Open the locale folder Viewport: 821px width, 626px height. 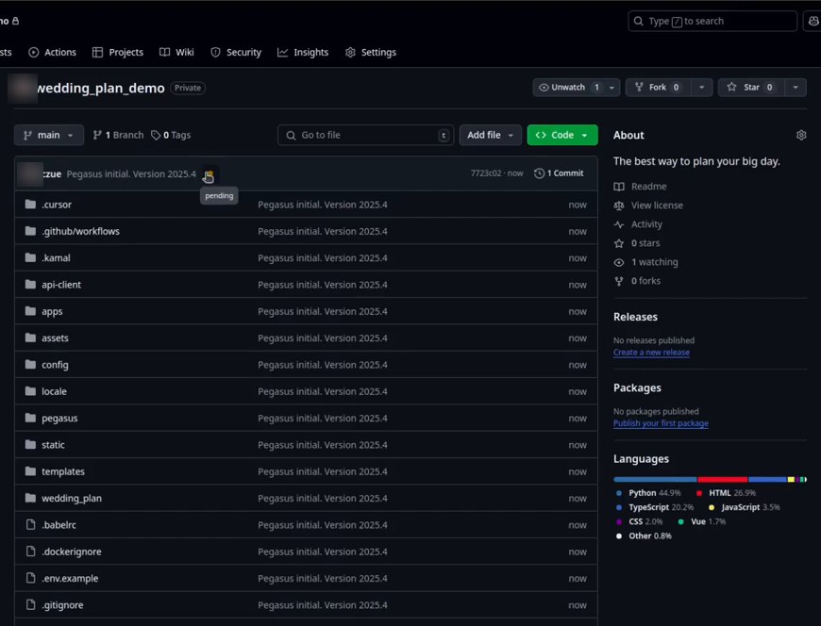(54, 391)
